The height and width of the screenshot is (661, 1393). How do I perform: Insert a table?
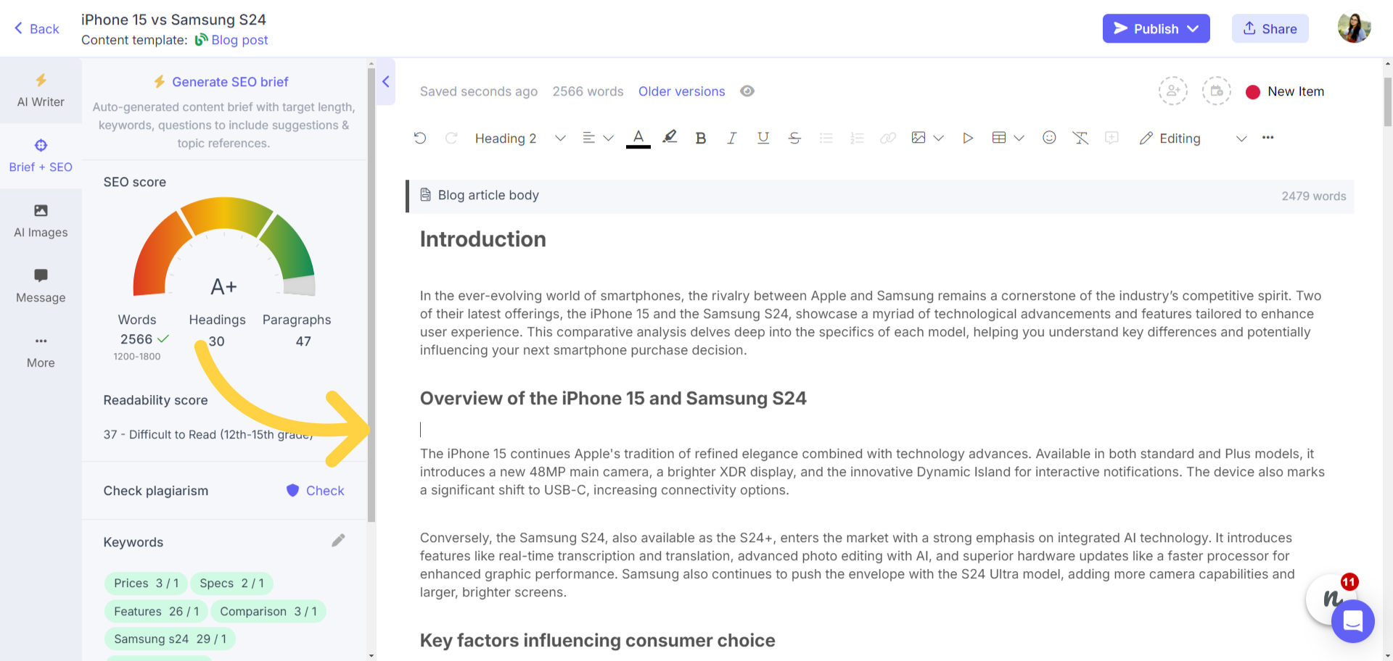point(999,138)
